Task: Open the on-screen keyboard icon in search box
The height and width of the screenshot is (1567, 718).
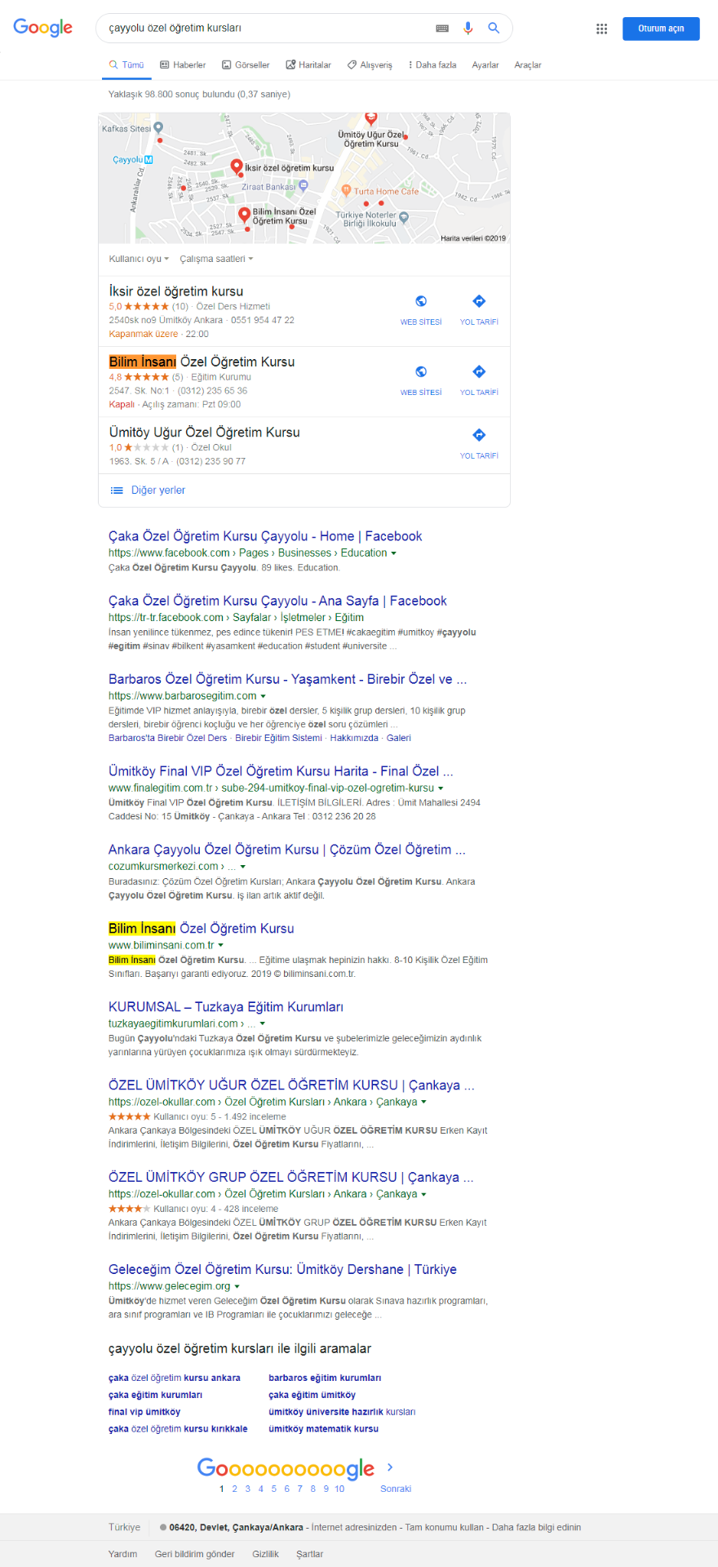Action: 442,28
